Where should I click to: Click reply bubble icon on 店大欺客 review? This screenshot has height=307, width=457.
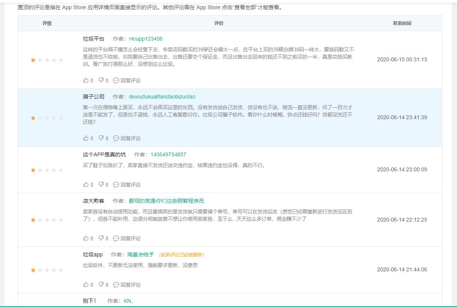(x=115, y=238)
